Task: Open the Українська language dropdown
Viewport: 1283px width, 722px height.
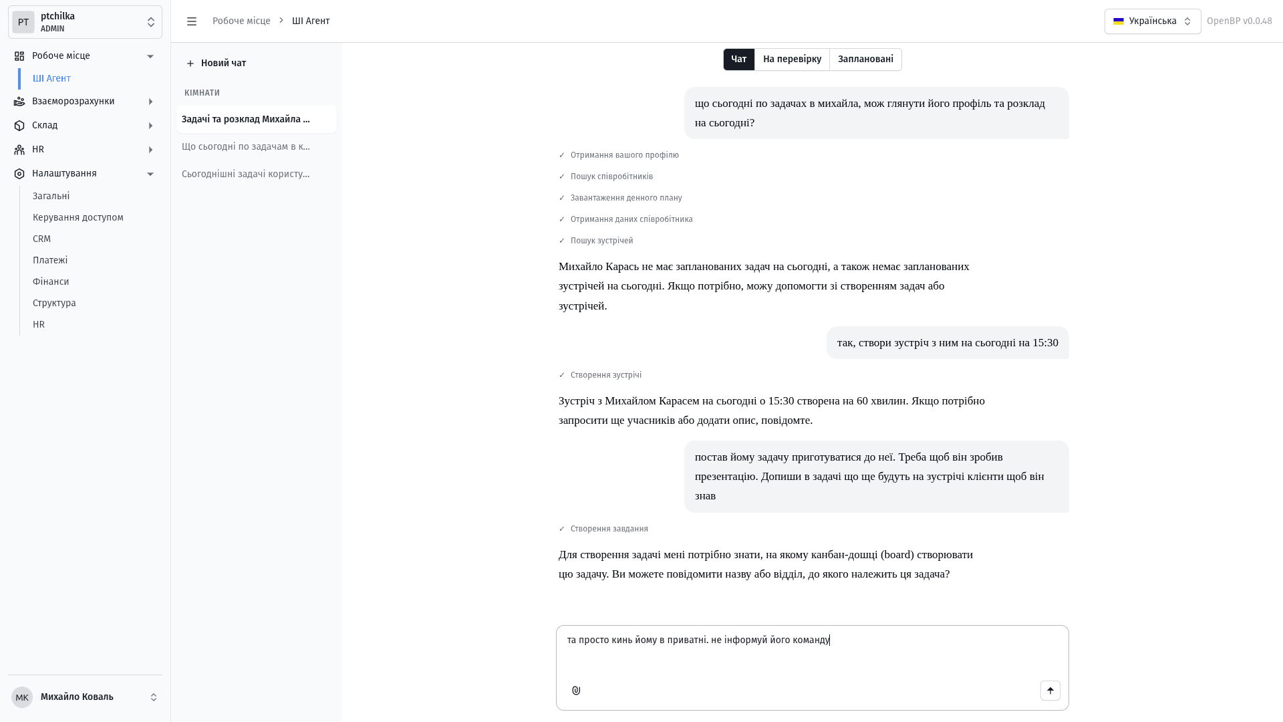Action: (x=1152, y=21)
